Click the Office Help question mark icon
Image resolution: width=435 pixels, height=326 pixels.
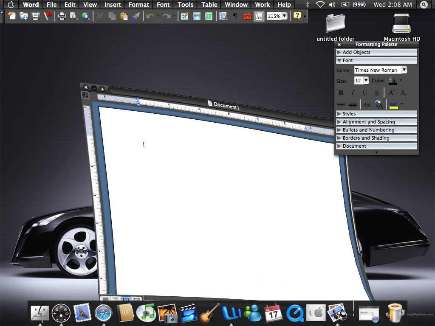(297, 16)
